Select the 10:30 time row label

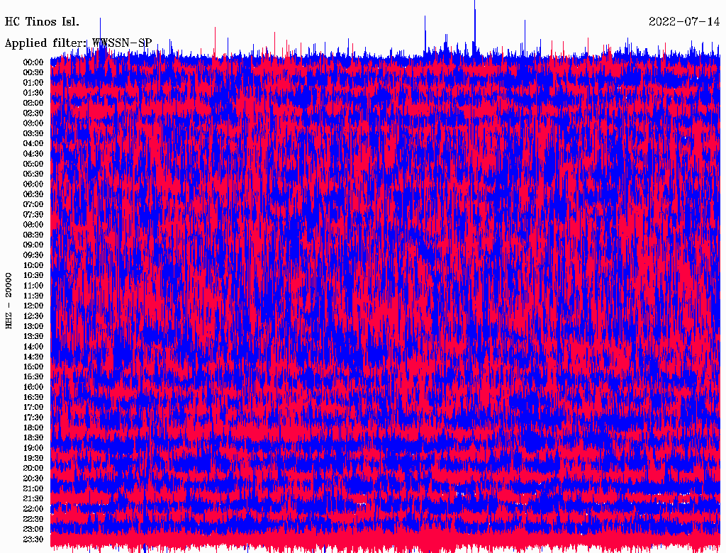33,275
